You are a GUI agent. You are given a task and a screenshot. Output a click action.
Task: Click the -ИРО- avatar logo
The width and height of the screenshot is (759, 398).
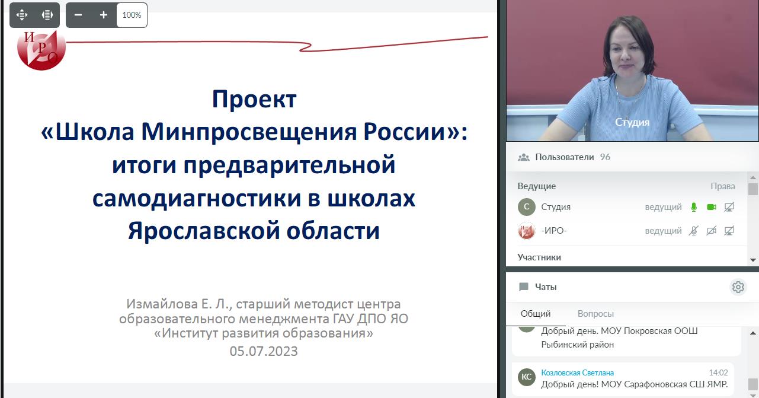527,231
